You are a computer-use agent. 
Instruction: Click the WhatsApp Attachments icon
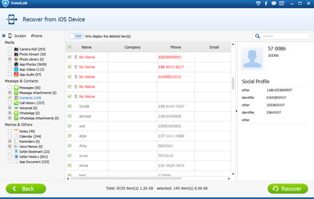click(16, 118)
